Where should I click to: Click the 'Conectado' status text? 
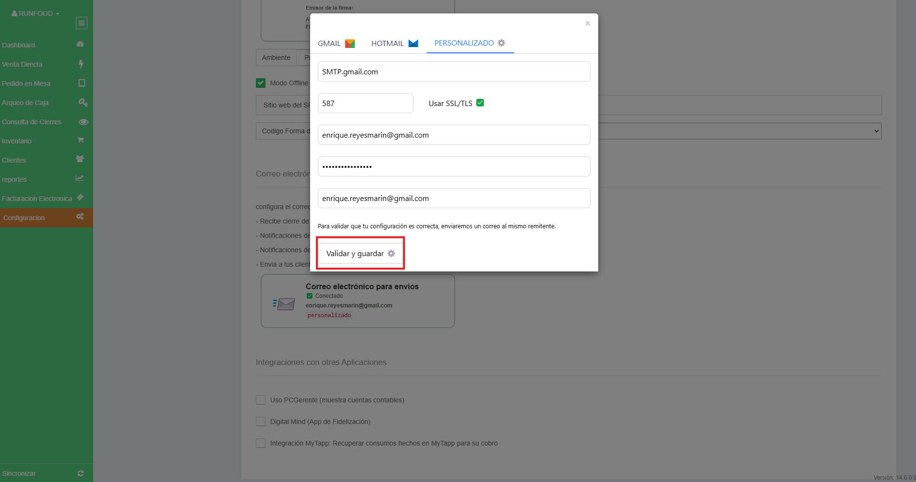pos(329,296)
